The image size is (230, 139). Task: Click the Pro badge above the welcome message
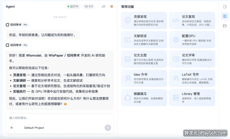[25, 25]
